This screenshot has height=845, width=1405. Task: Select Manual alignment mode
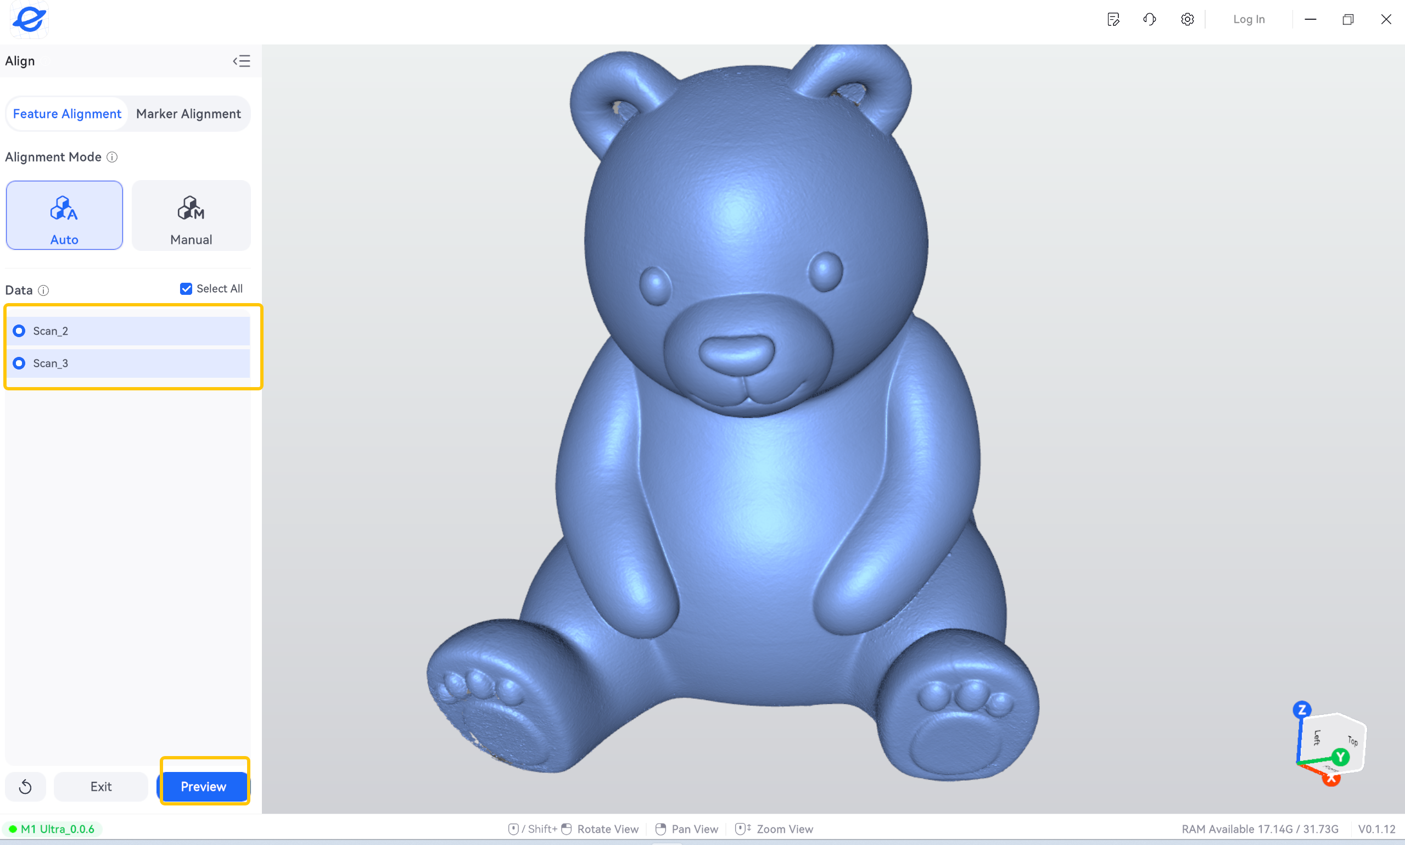pyautogui.click(x=191, y=215)
